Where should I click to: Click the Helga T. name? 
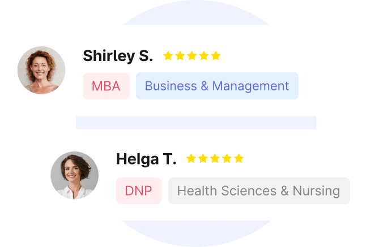click(x=146, y=159)
